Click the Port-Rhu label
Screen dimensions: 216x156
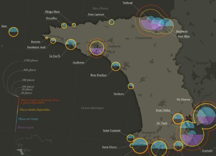pyautogui.click(x=184, y=36)
